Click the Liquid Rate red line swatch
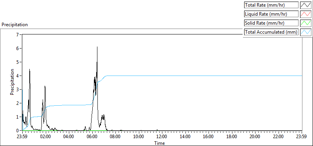 pos(306,14)
